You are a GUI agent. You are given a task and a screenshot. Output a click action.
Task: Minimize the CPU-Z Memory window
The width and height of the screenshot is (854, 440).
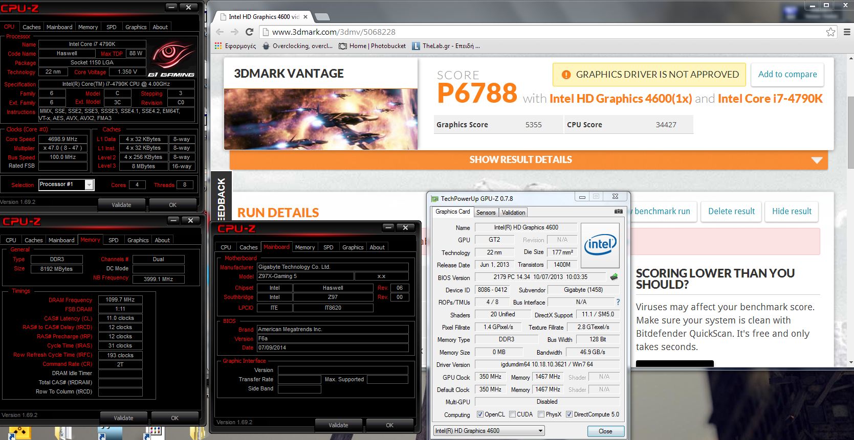pyautogui.click(x=174, y=220)
